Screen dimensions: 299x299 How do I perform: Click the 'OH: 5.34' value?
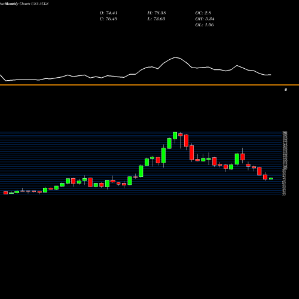pyautogui.click(x=205, y=19)
